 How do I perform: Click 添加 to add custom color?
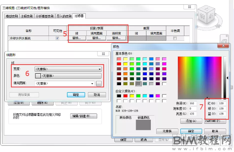click(191, 121)
